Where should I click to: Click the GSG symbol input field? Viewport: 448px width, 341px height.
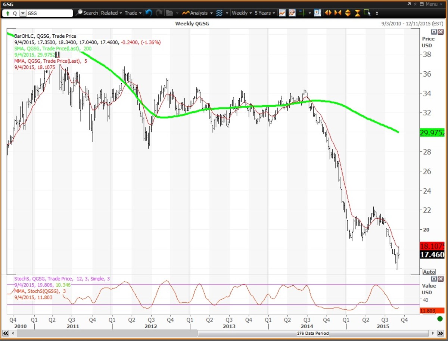click(x=49, y=13)
